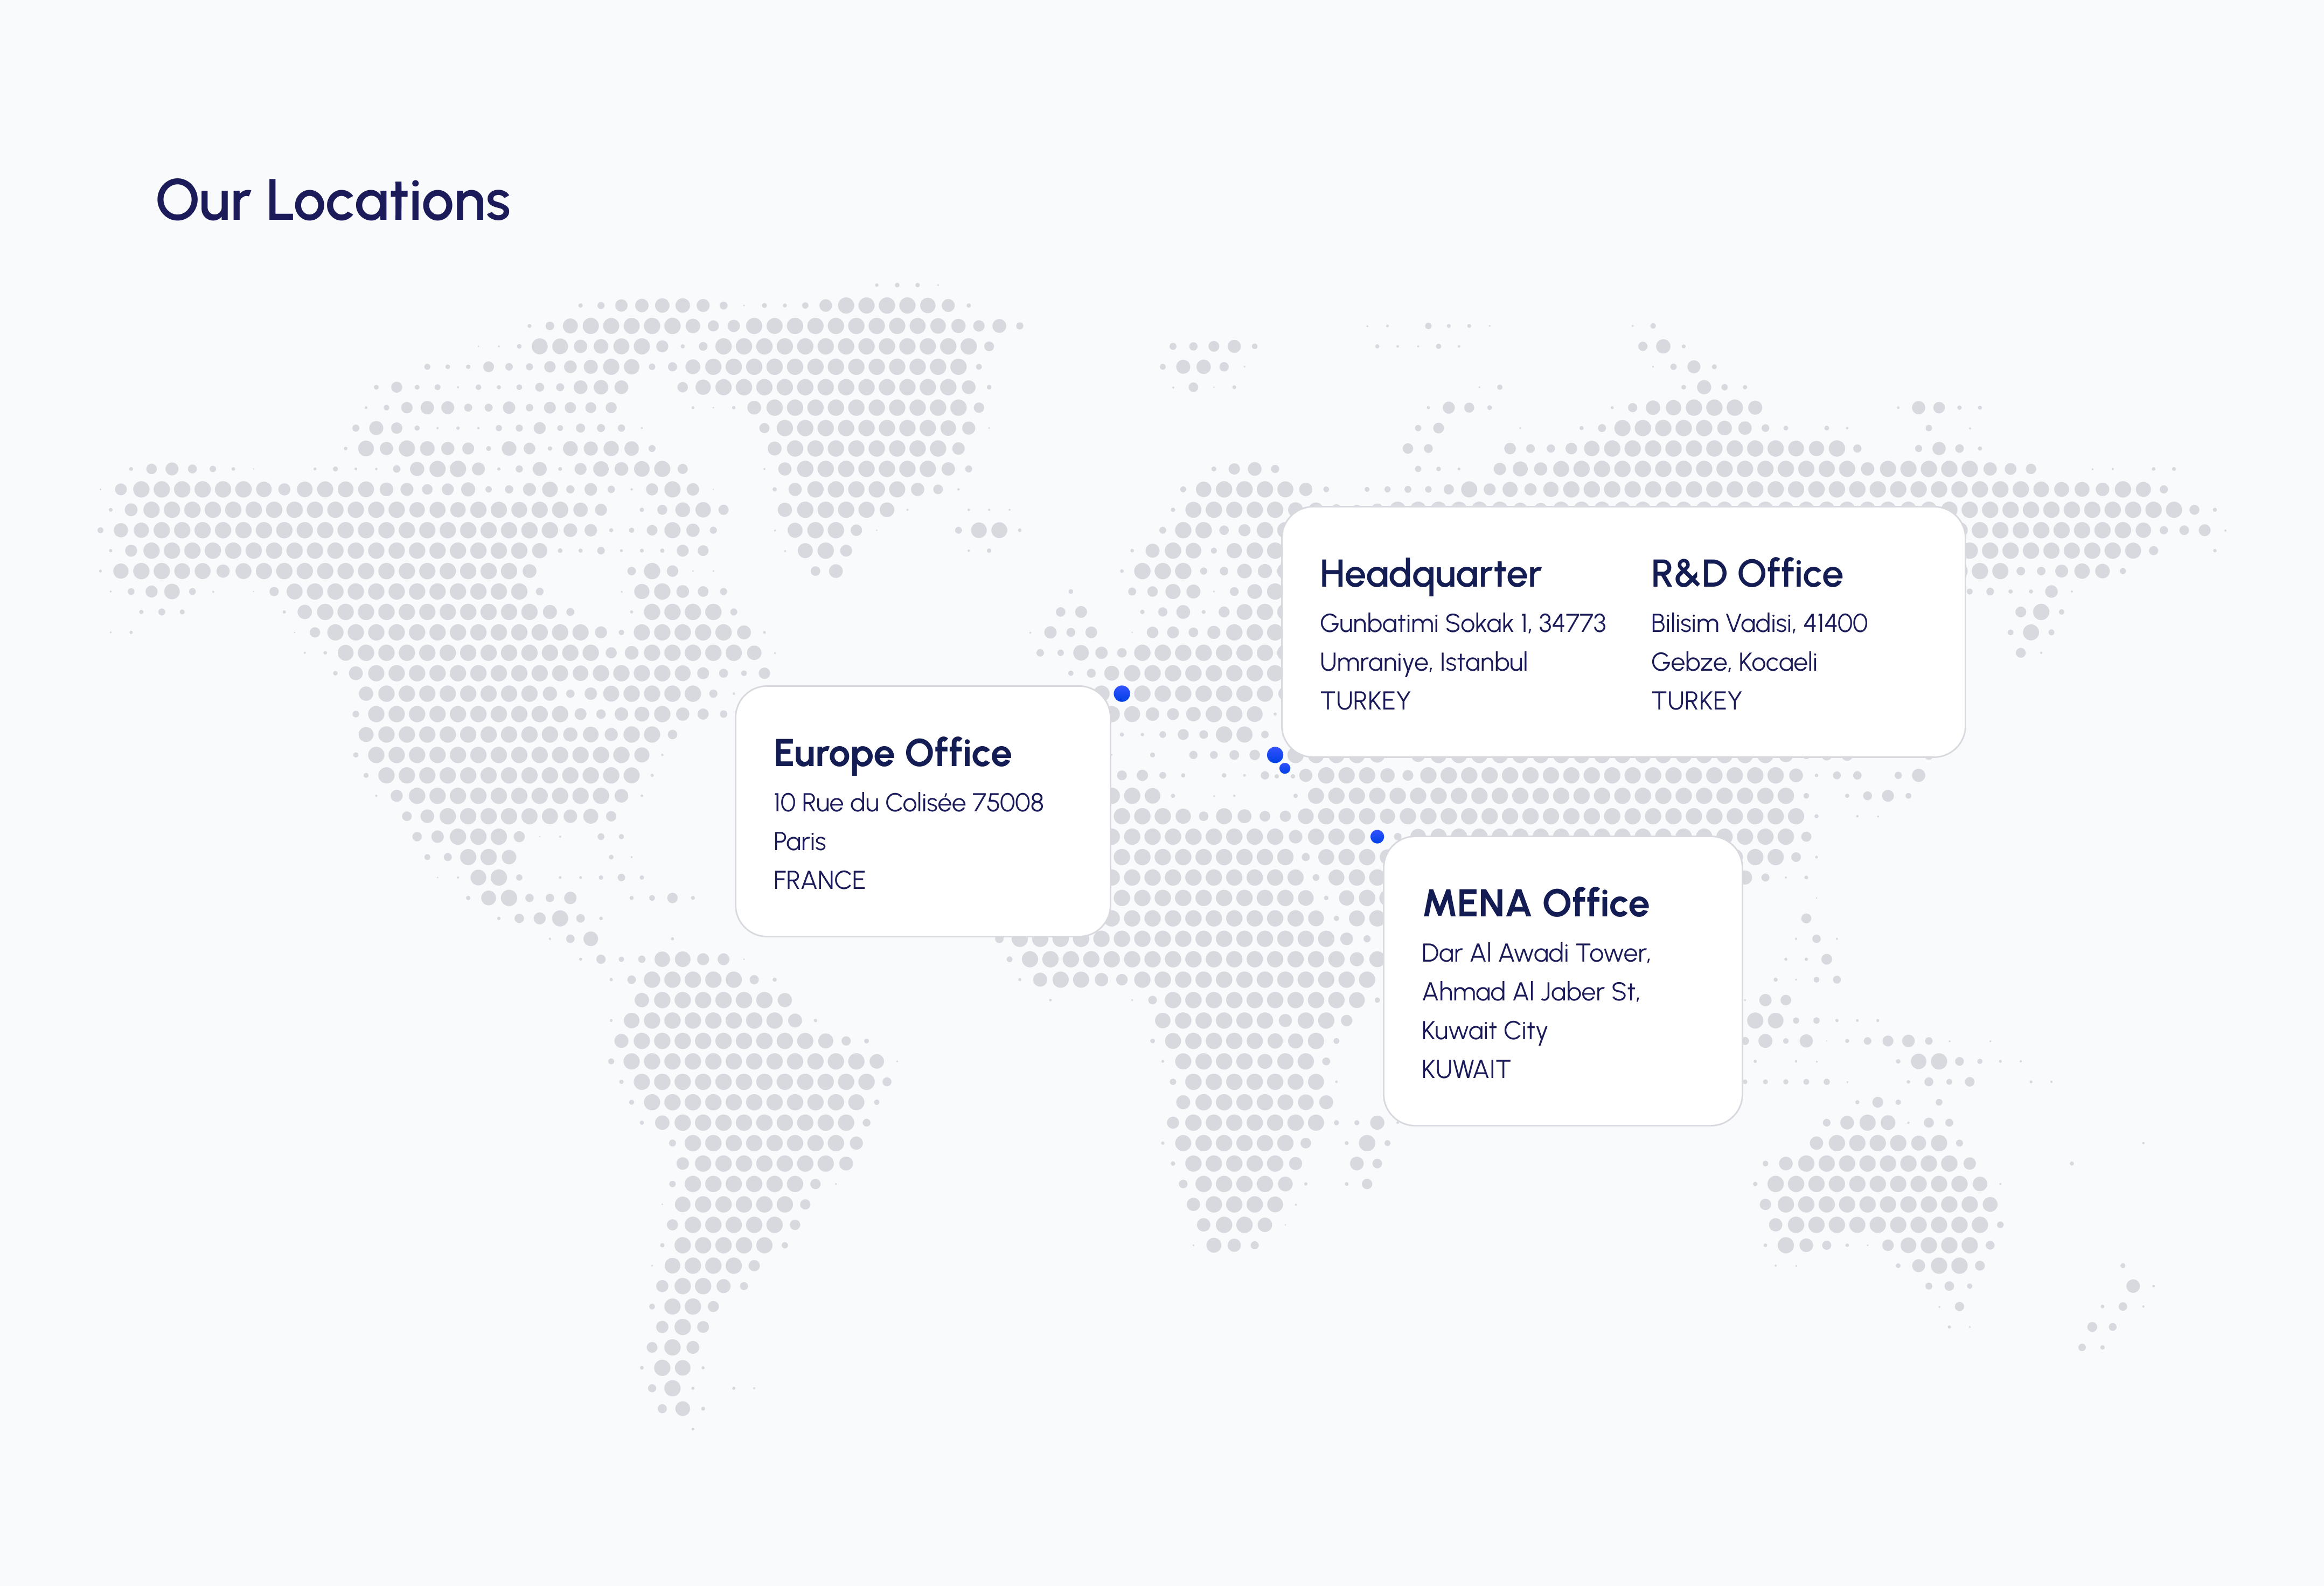The width and height of the screenshot is (2324, 1586).
Task: Click the Dar Al Awadi Tower line
Action: pos(1536,952)
